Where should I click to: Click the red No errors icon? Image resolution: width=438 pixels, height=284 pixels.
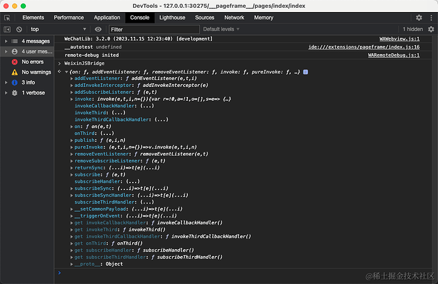point(15,62)
